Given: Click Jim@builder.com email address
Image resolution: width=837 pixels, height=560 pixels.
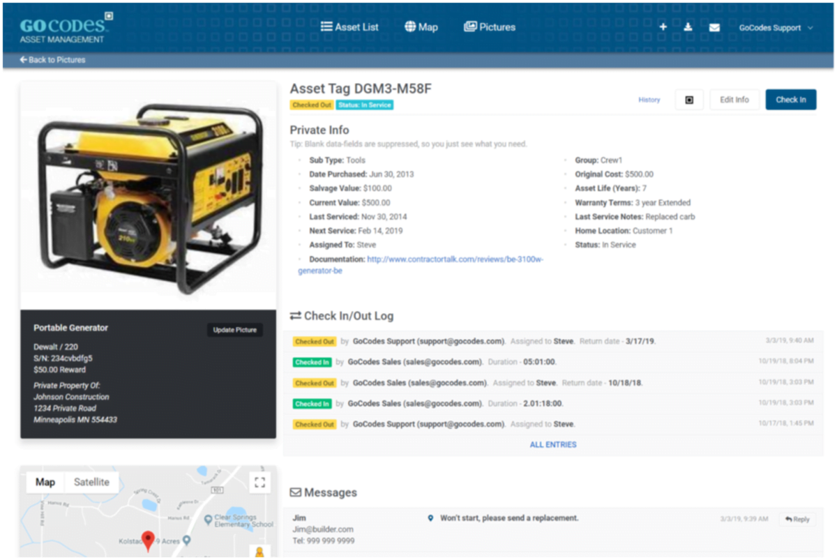Looking at the screenshot, I should tap(322, 529).
